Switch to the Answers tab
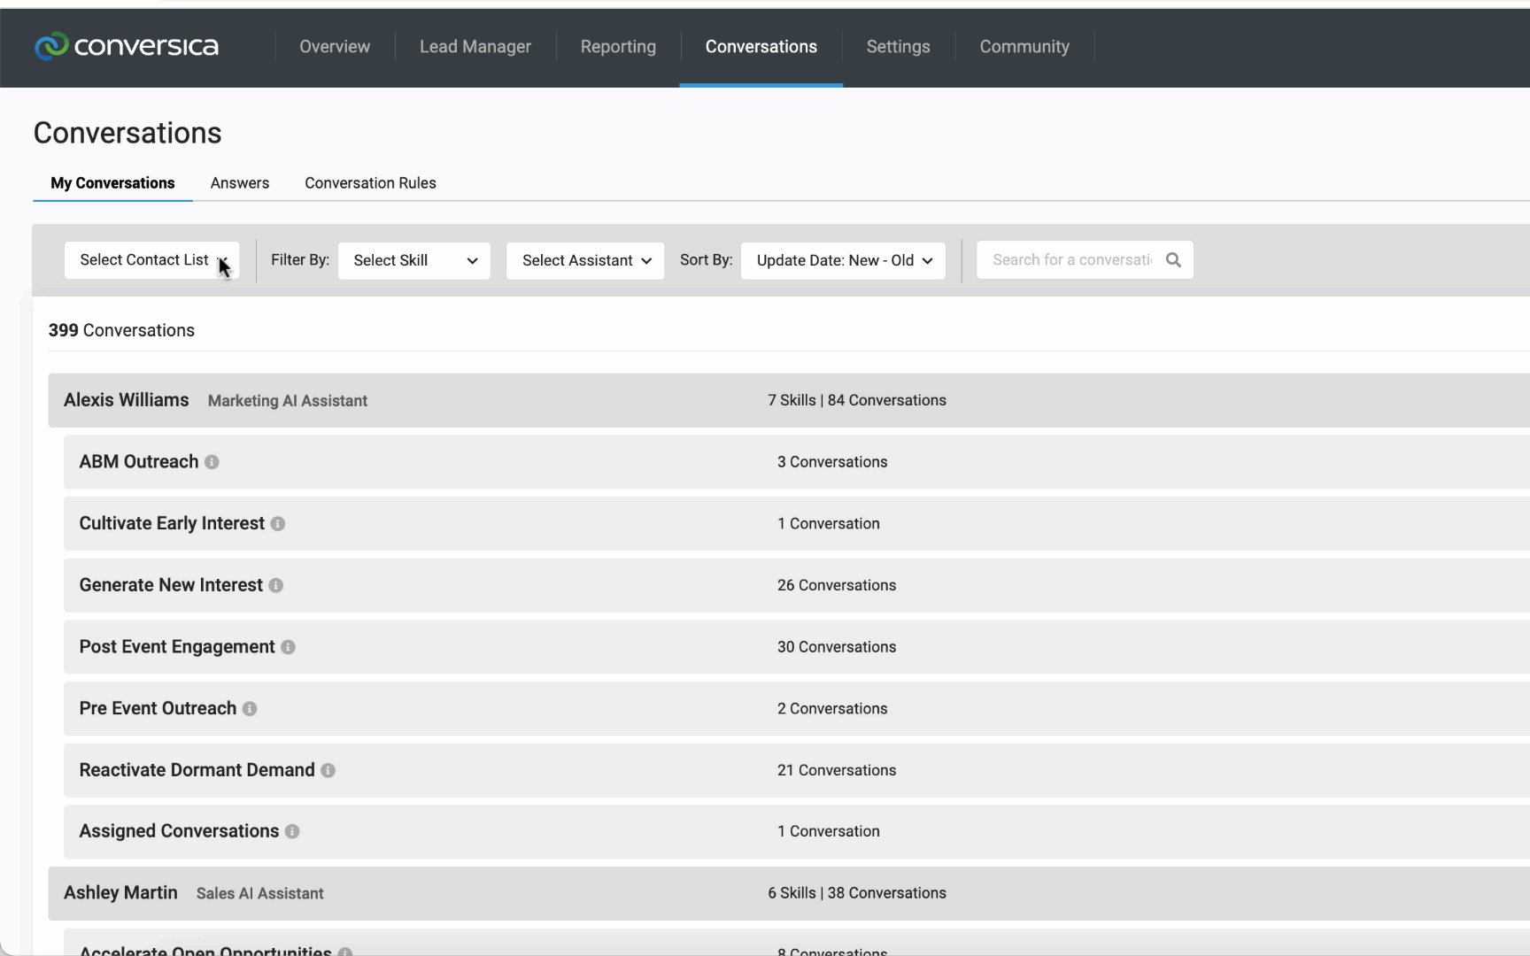 pyautogui.click(x=240, y=183)
